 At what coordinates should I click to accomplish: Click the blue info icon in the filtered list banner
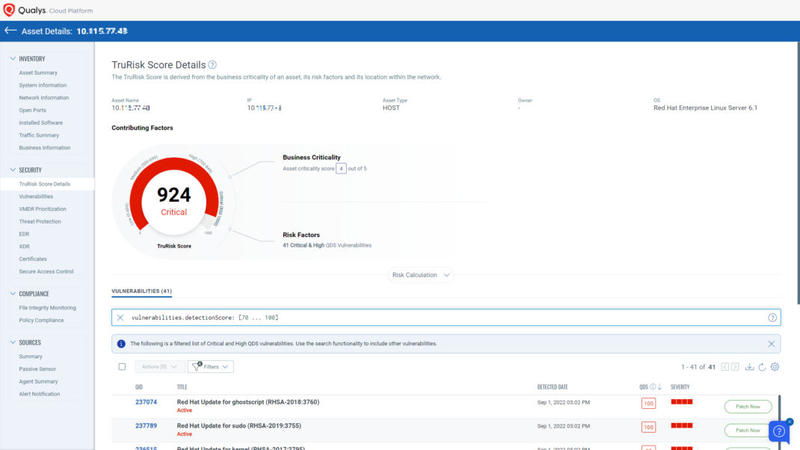(120, 343)
